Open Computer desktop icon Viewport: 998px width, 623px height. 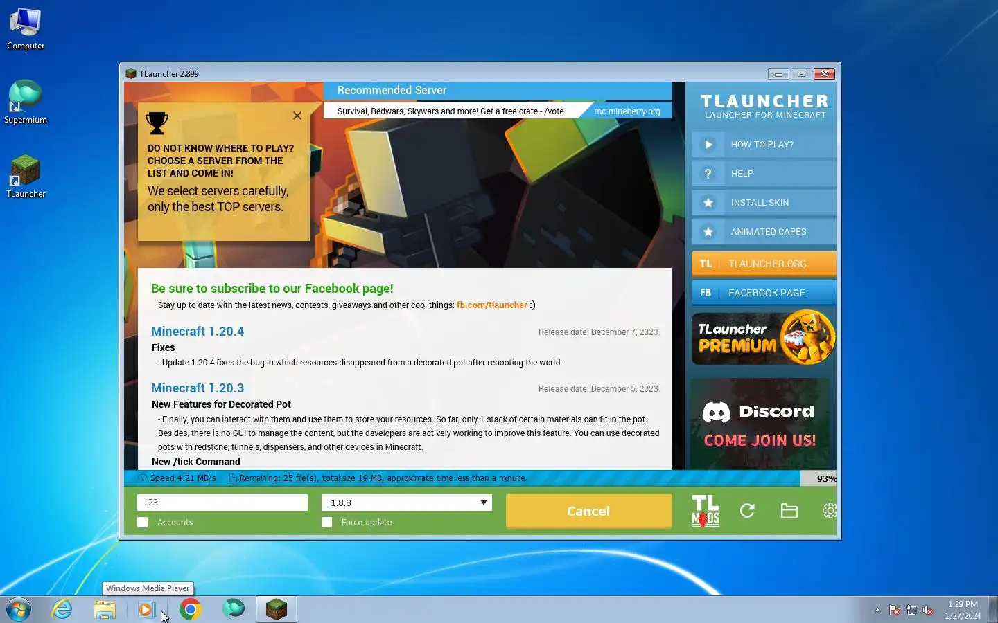click(x=26, y=29)
